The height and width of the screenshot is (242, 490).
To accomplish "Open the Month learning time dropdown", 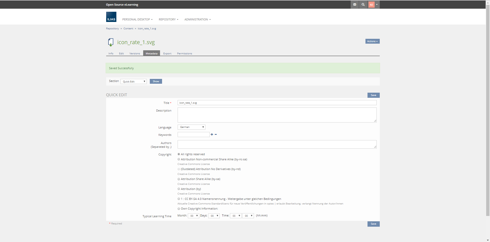I will click(193, 216).
